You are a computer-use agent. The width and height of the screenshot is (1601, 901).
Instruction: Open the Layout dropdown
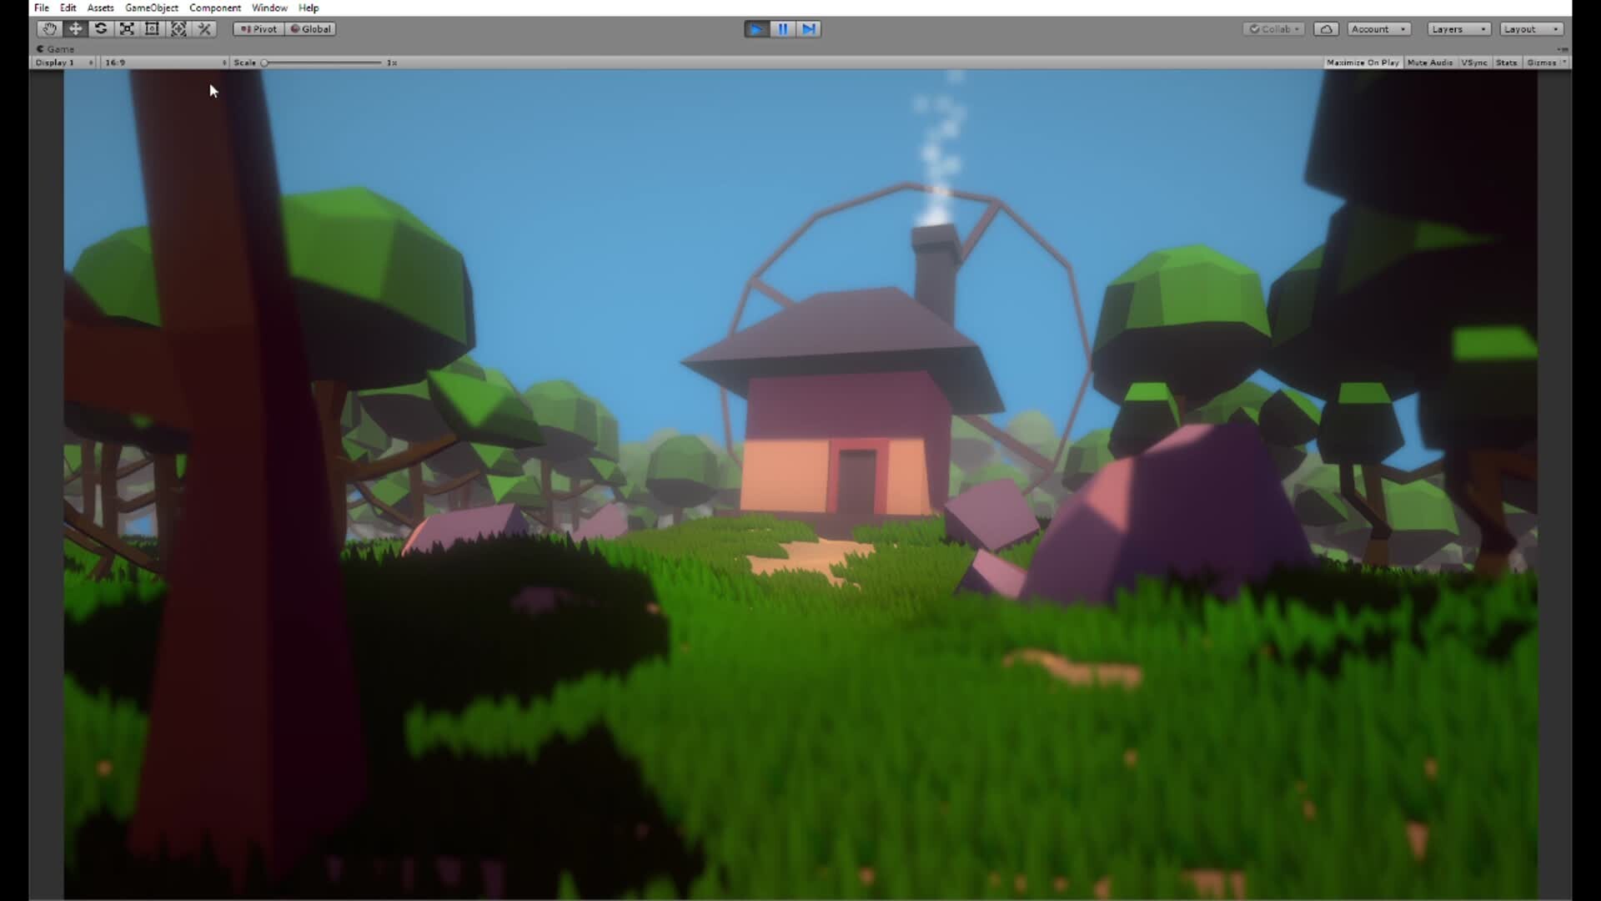click(1530, 28)
